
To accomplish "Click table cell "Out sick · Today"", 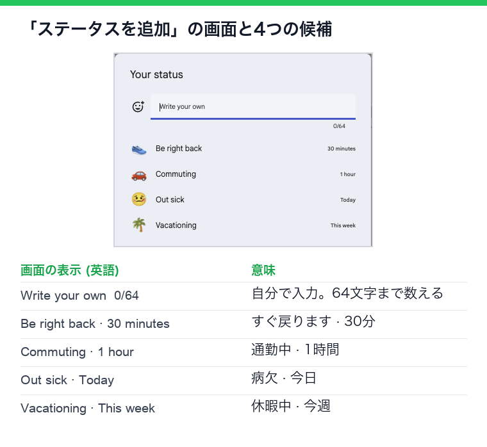I will click(67, 380).
